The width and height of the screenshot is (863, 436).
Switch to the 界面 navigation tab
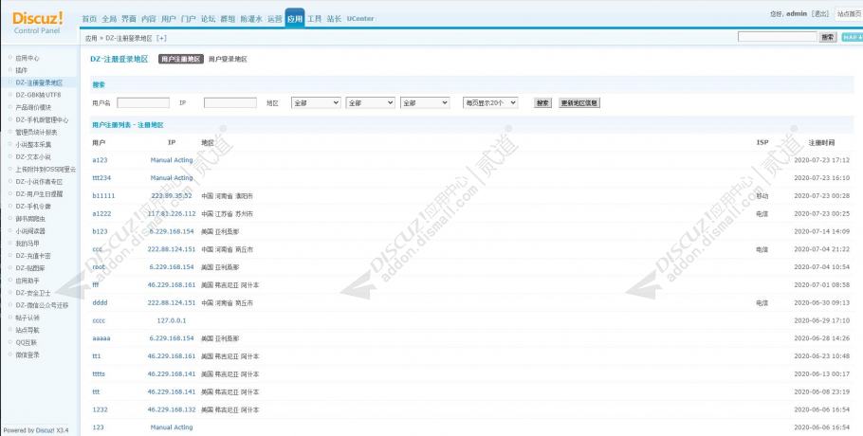tap(129, 19)
